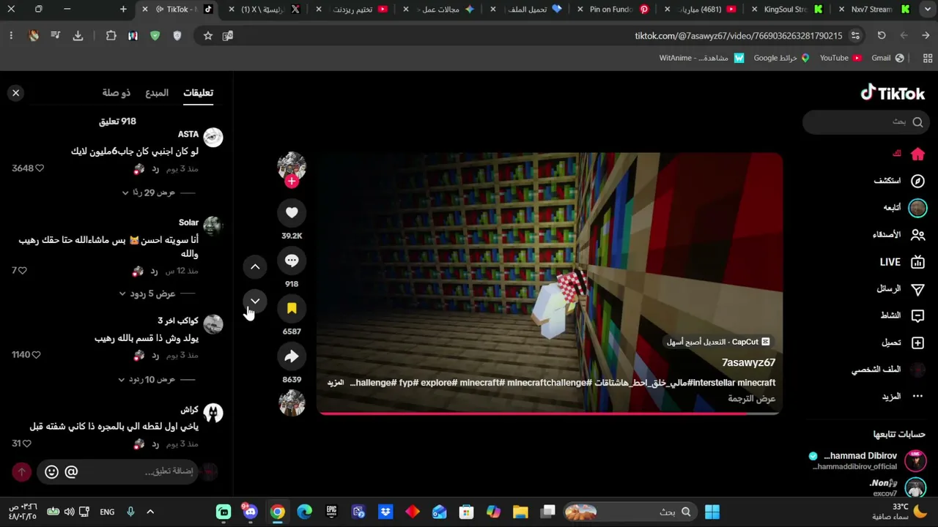Click the Upload (تحميل) plus icon

click(x=917, y=343)
